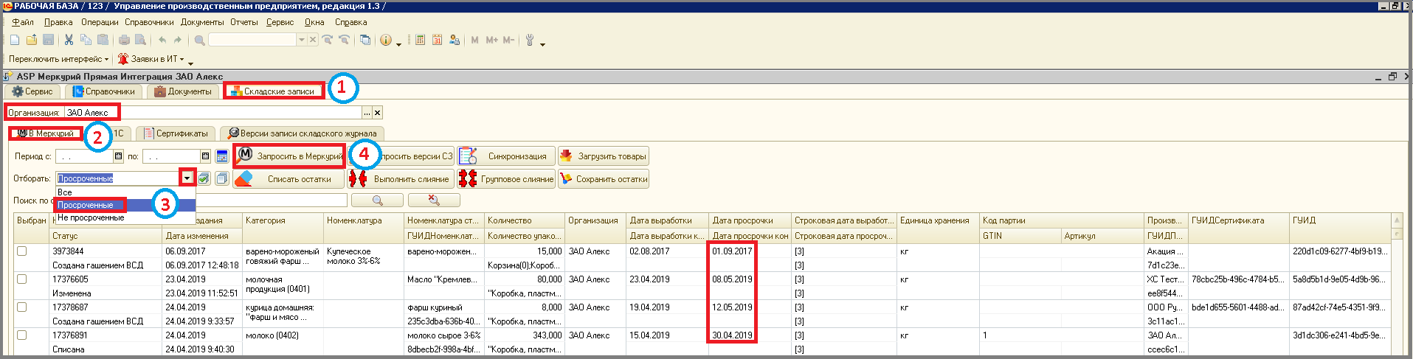Screen dimensions: 1413x359
Task: Click the check-all icon next to filter
Action: pyautogui.click(x=204, y=178)
